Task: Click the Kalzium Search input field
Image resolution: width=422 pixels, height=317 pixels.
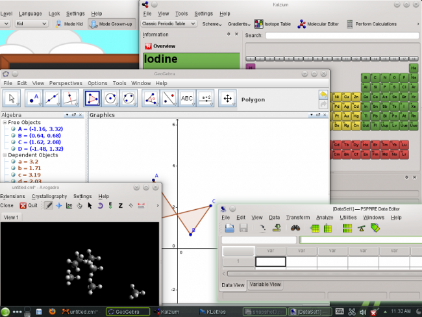Action: click(x=341, y=36)
